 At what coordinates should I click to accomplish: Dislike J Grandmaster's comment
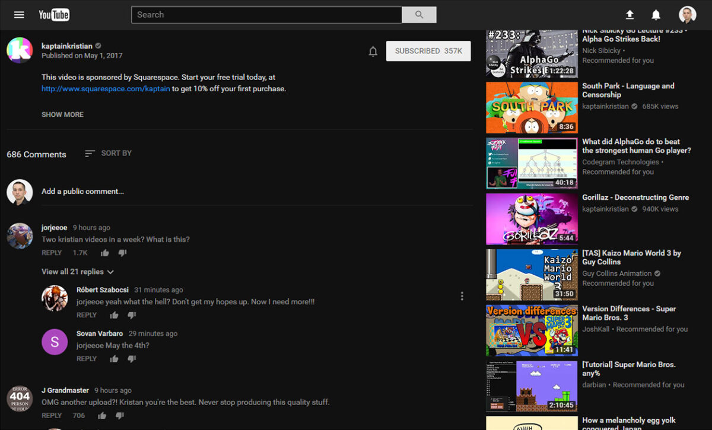point(120,415)
